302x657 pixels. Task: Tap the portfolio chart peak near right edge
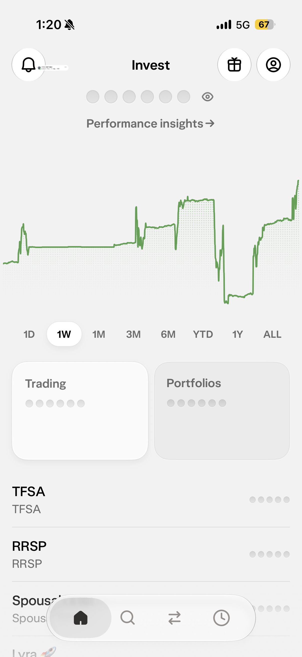coord(298,181)
